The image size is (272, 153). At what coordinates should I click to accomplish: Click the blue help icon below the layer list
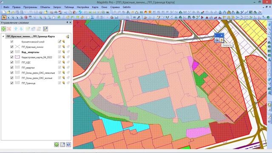68,144
